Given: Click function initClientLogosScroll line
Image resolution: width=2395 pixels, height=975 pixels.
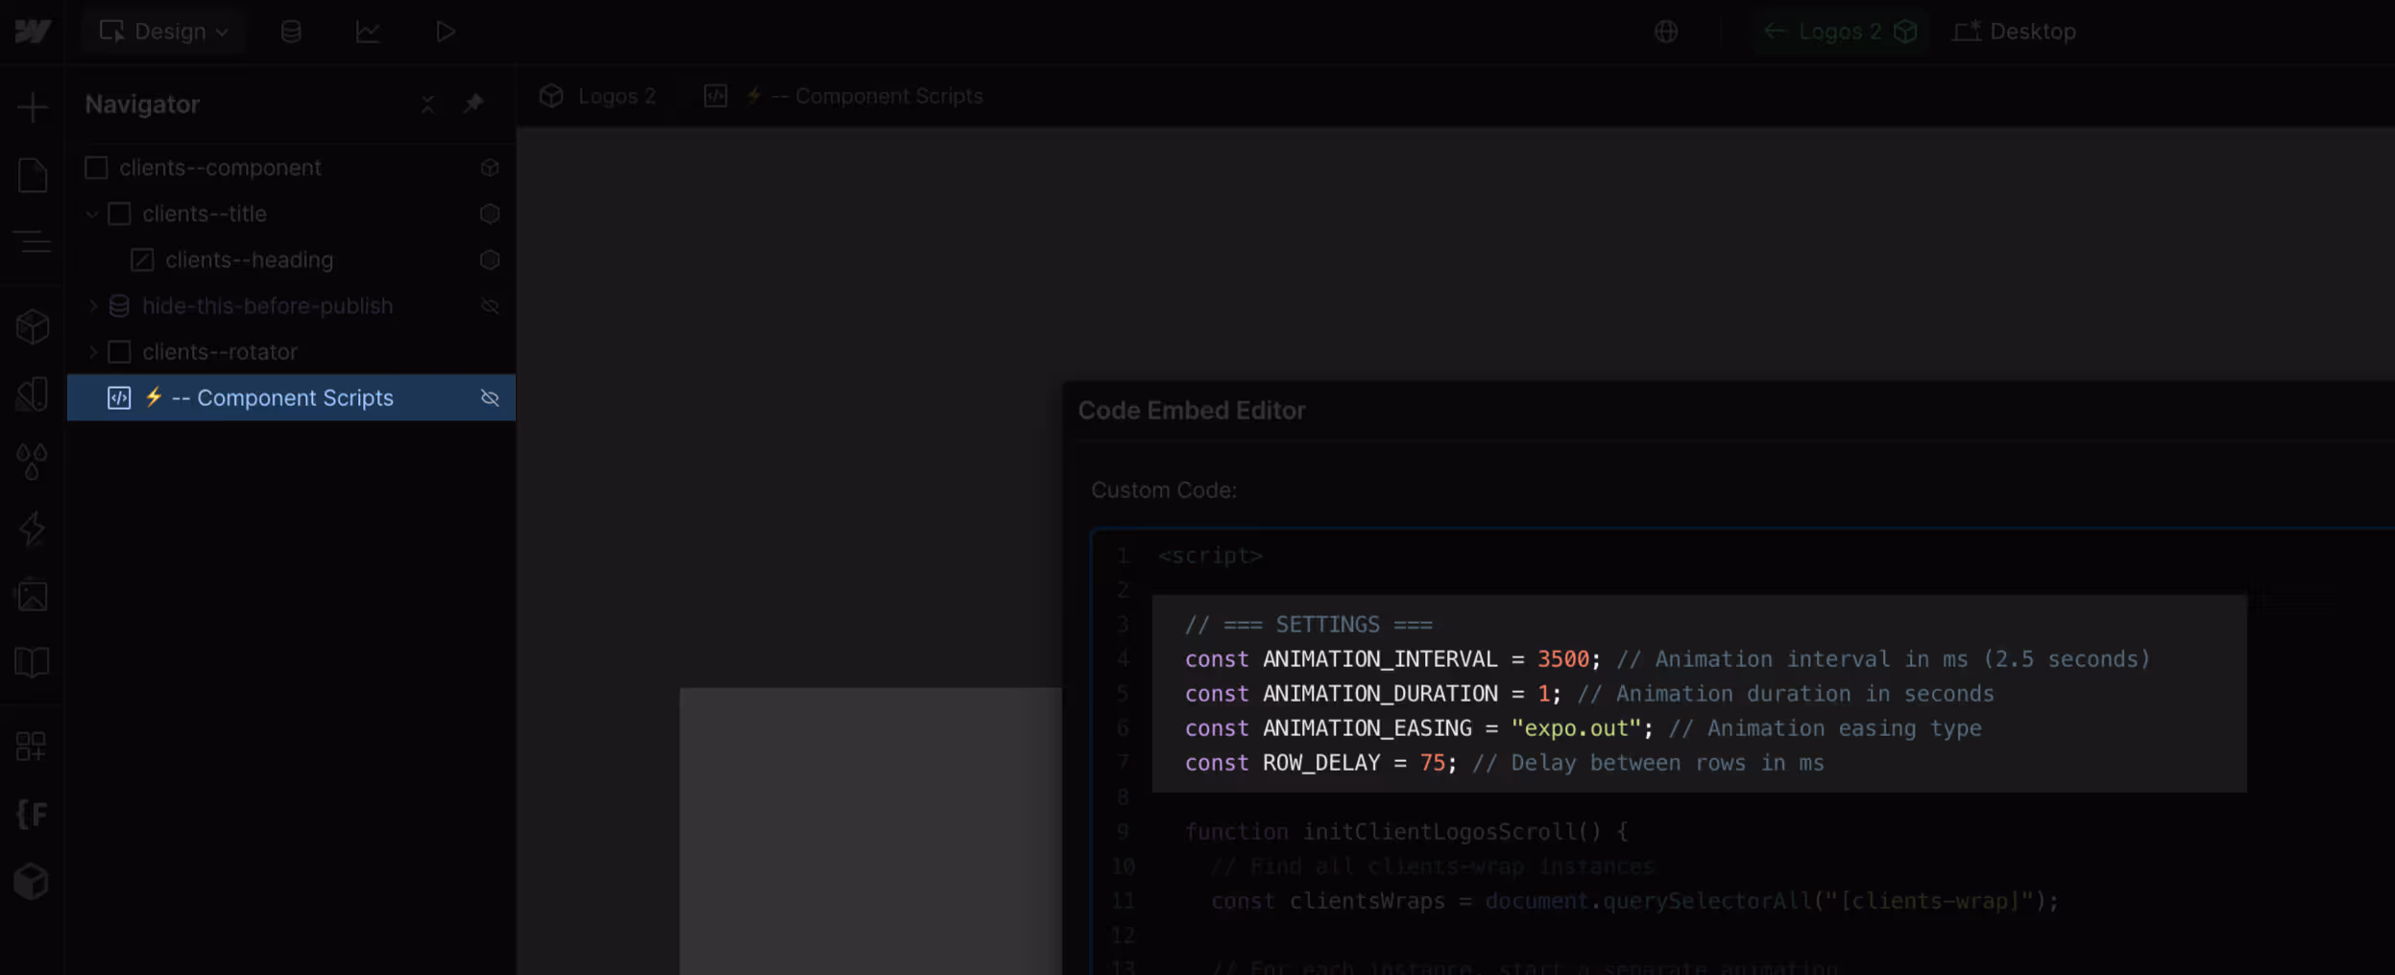Looking at the screenshot, I should pyautogui.click(x=1406, y=832).
